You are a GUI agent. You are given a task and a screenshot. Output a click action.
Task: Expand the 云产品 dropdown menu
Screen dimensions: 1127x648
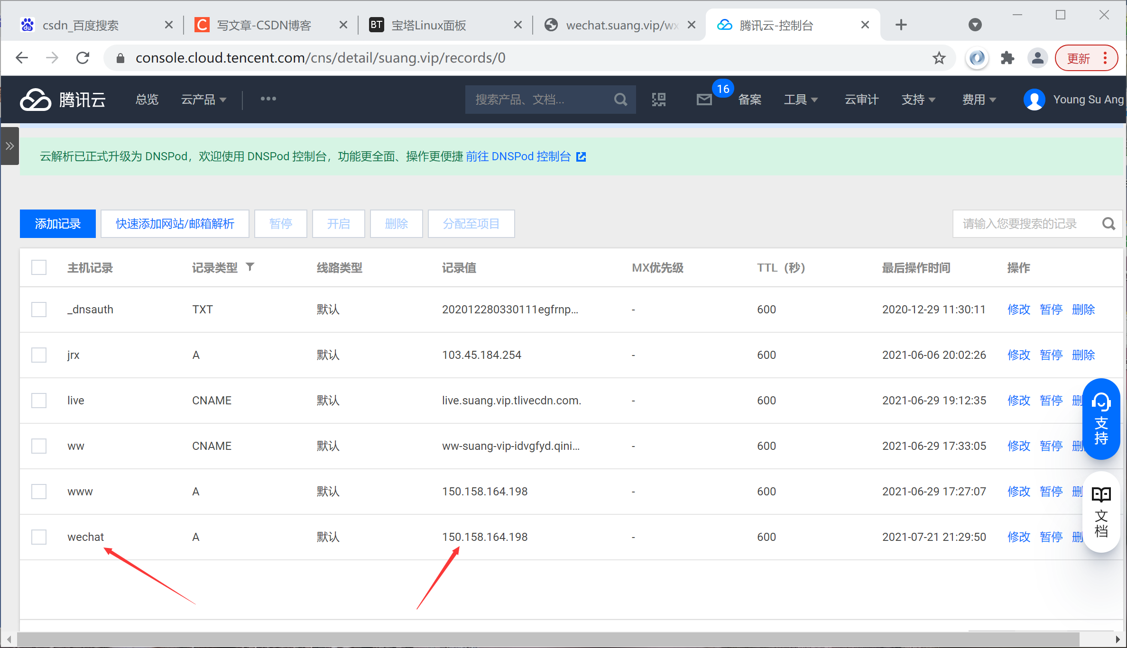point(203,100)
